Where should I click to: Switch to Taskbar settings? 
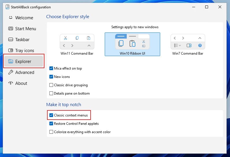[23, 40]
